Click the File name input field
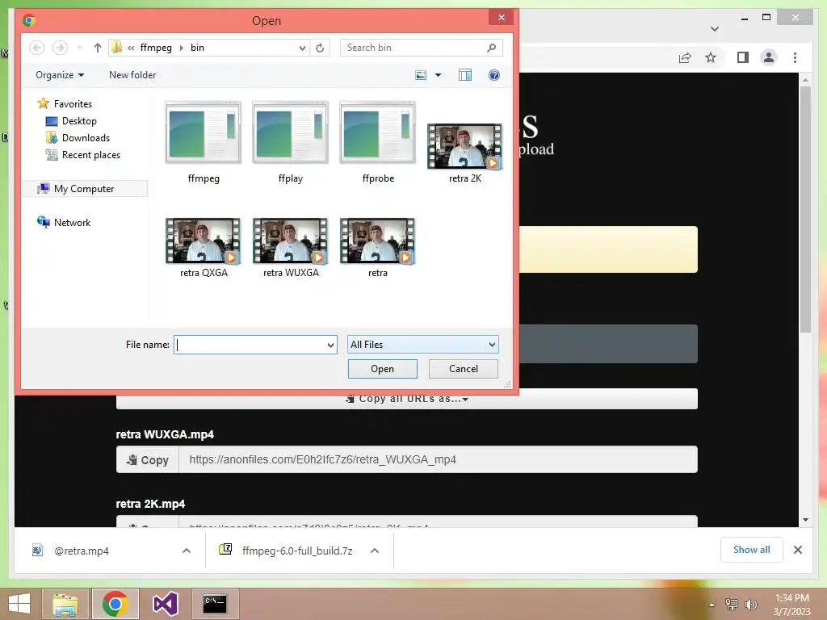 [250, 344]
